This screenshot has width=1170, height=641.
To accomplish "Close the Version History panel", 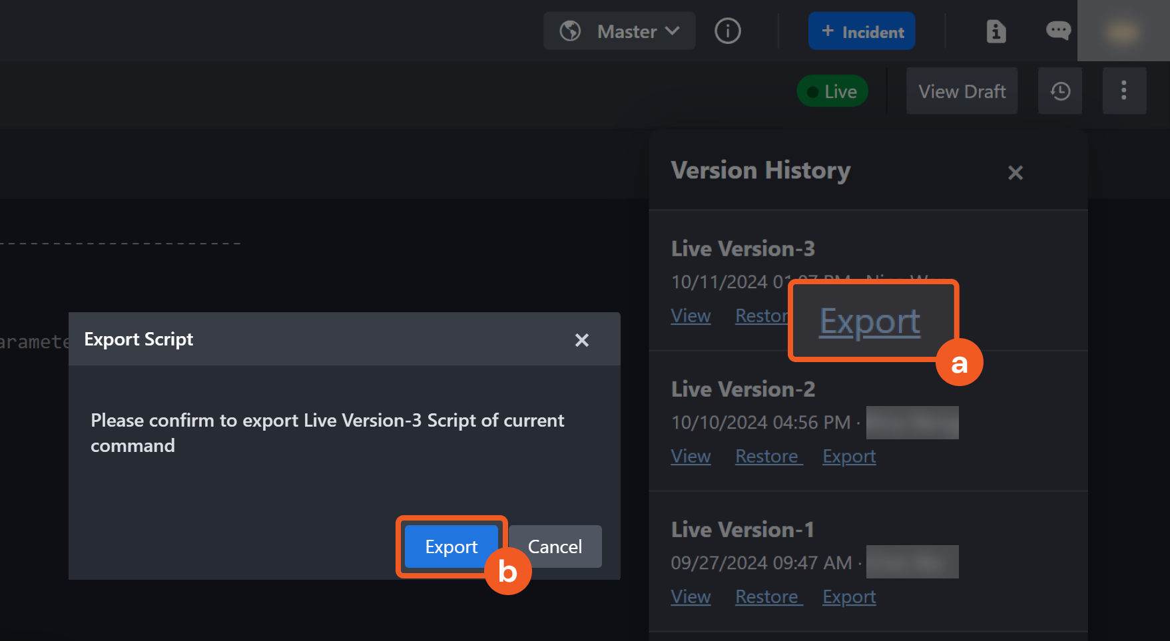I will (1015, 173).
